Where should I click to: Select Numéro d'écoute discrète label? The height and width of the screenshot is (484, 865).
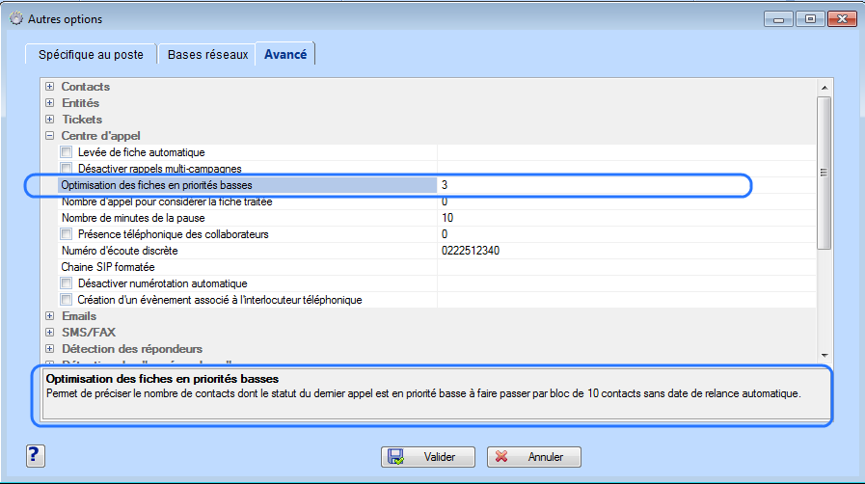pyautogui.click(x=120, y=251)
